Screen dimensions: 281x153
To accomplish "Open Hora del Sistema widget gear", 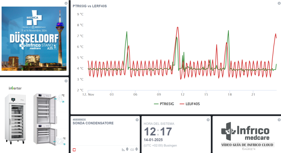I will coord(208,120).
